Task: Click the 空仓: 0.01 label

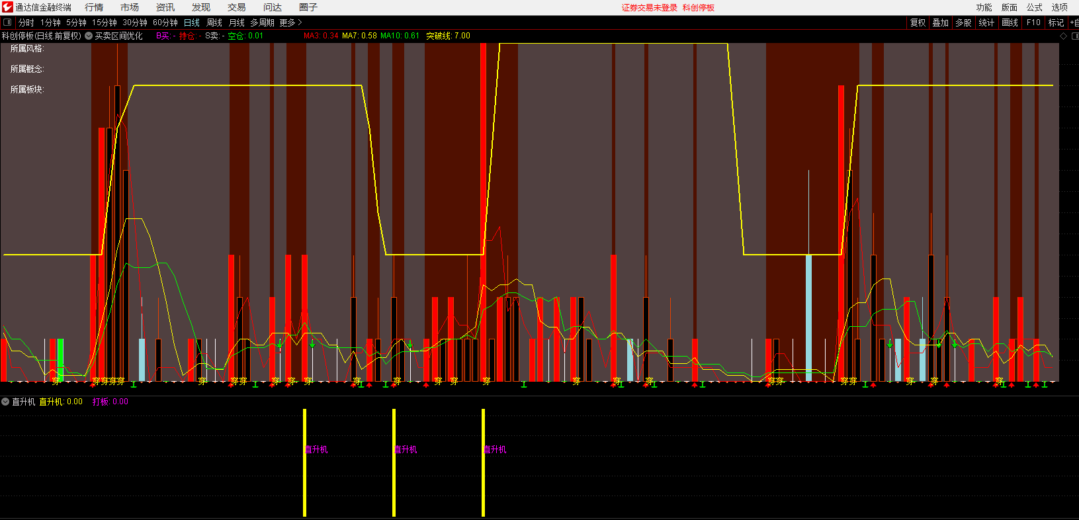Action: [245, 36]
